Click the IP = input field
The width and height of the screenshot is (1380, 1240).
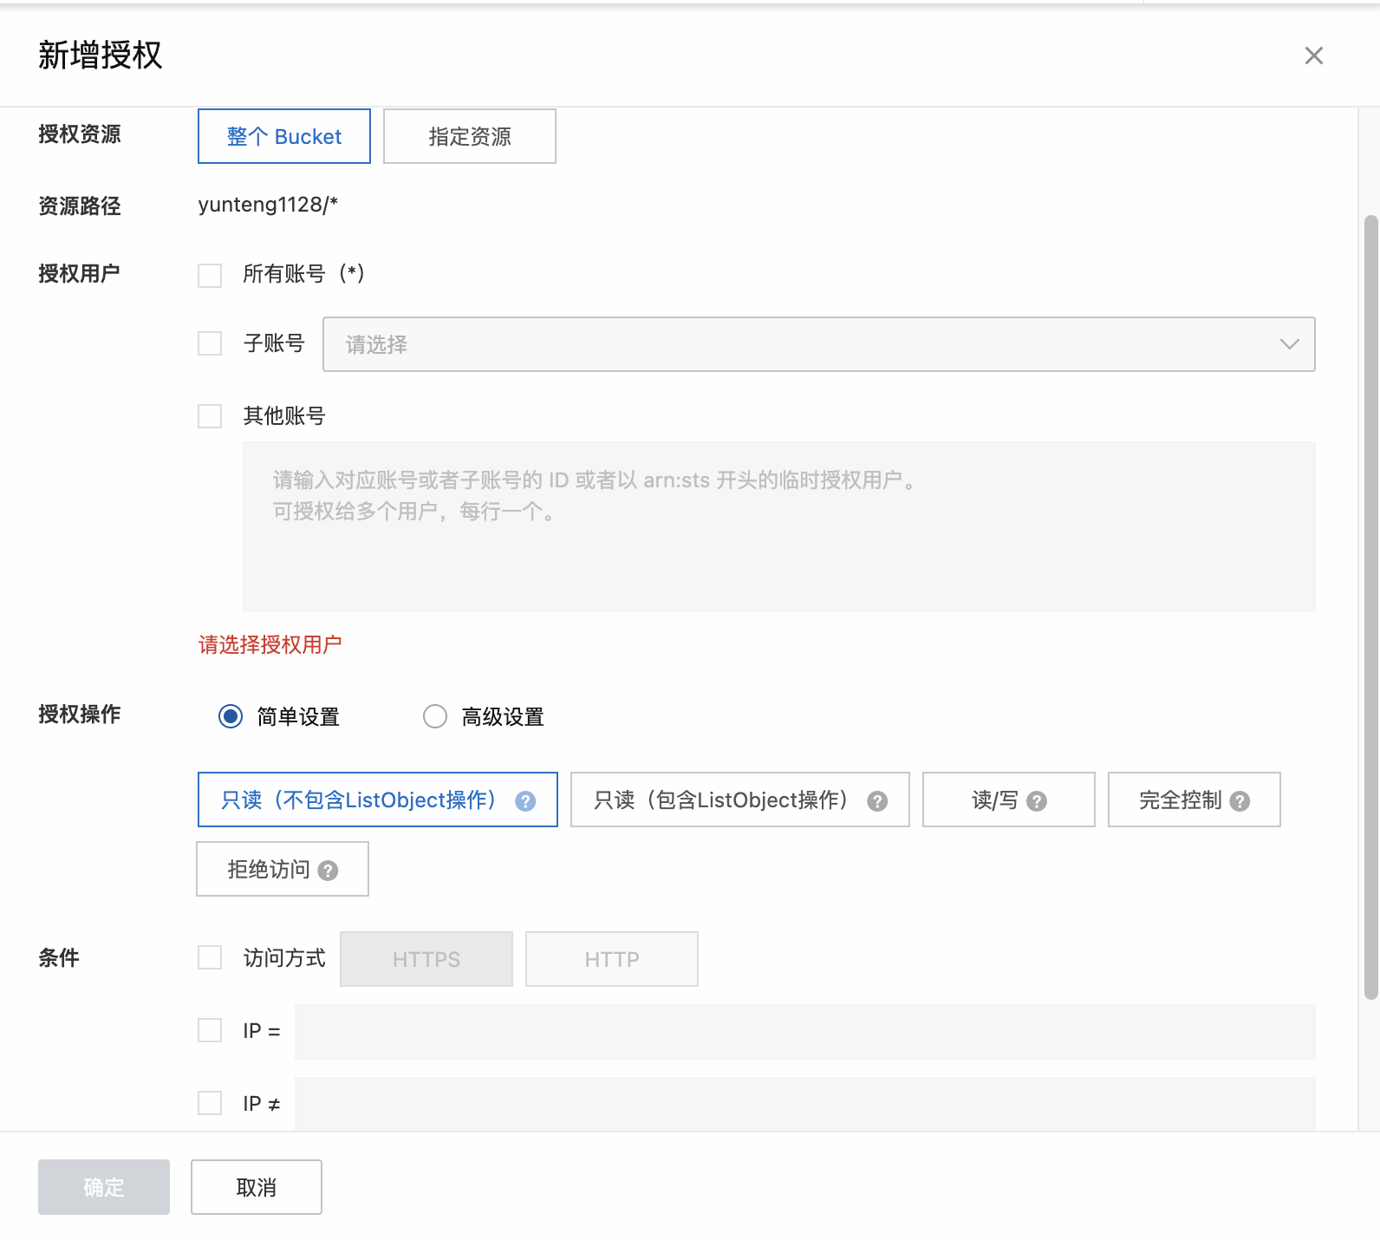[805, 1032]
